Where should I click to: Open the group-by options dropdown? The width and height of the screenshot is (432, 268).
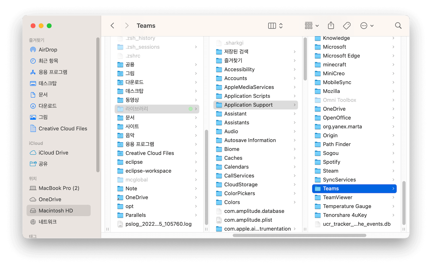pyautogui.click(x=312, y=26)
